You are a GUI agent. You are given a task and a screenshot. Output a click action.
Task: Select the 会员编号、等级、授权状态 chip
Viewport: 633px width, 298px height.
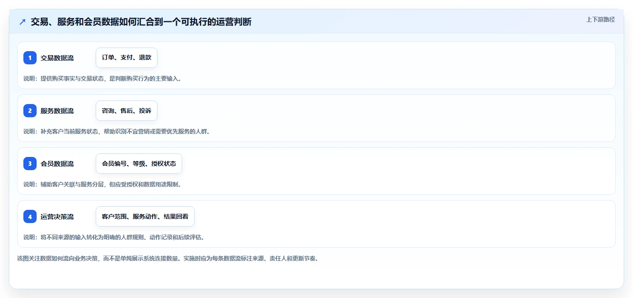click(x=139, y=164)
